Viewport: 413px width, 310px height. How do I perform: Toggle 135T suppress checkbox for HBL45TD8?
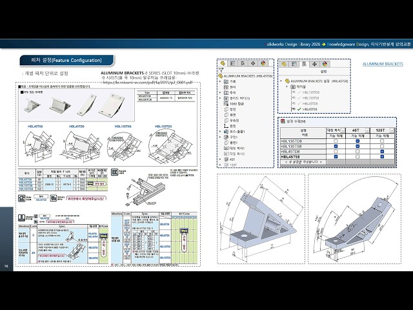[382, 151]
